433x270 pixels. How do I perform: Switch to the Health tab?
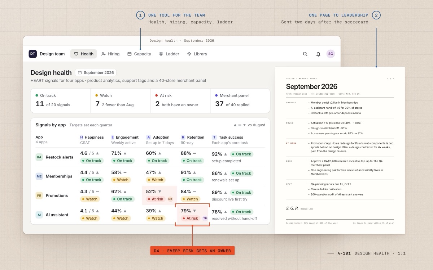[83, 54]
